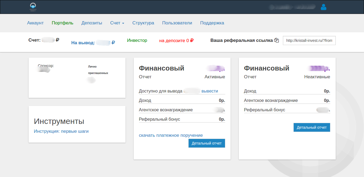
Task: Click Агентское вознаграждение in Неактивные card
Action: [287, 100]
